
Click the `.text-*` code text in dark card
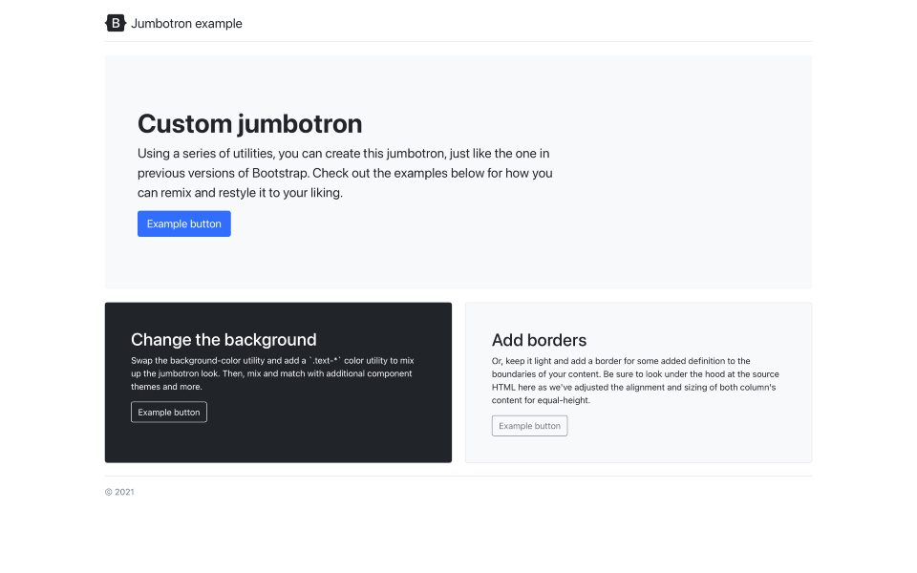[x=325, y=361]
